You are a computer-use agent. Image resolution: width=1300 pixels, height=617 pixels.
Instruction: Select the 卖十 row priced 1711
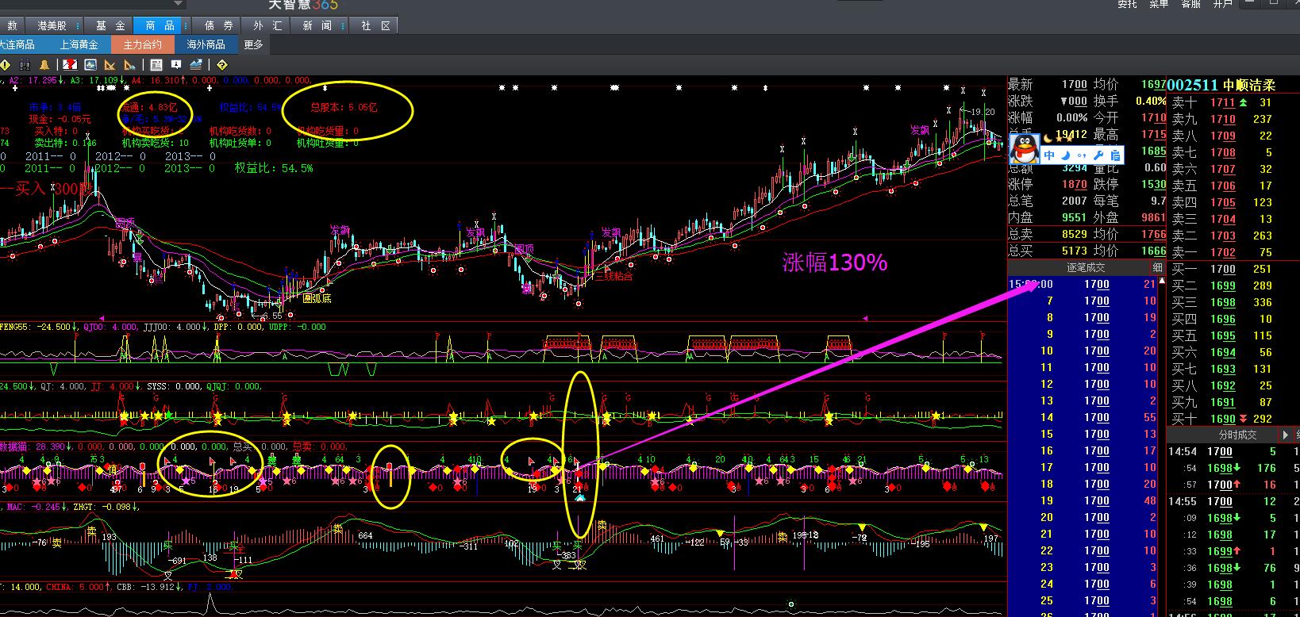click(1233, 102)
